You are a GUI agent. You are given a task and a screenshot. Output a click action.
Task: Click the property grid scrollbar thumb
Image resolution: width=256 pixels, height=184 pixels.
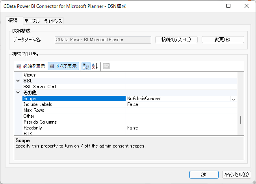pyautogui.click(x=241, y=120)
